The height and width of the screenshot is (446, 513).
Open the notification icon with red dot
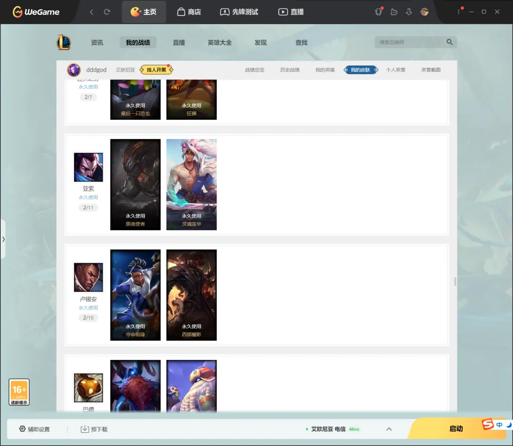[x=379, y=12]
